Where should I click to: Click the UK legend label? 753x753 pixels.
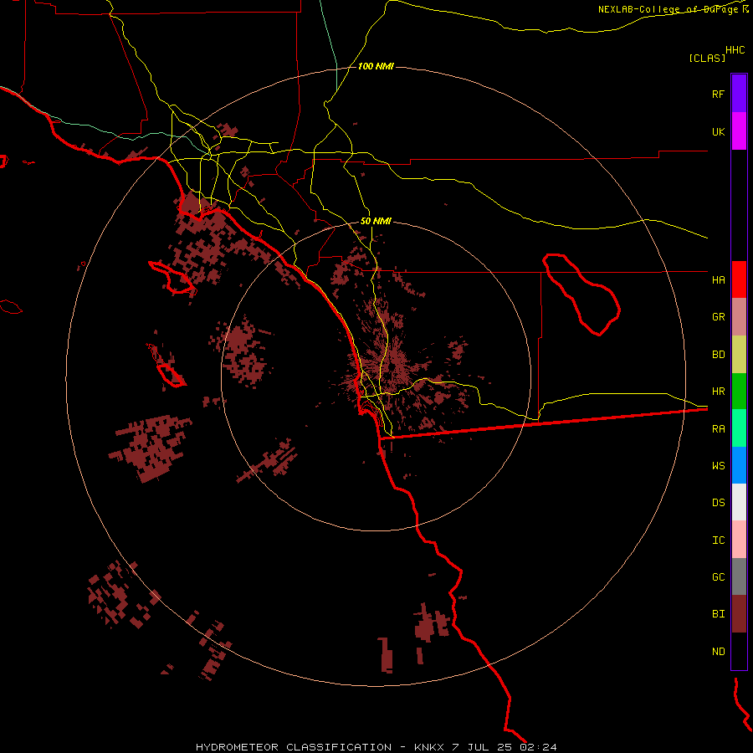pos(718,131)
